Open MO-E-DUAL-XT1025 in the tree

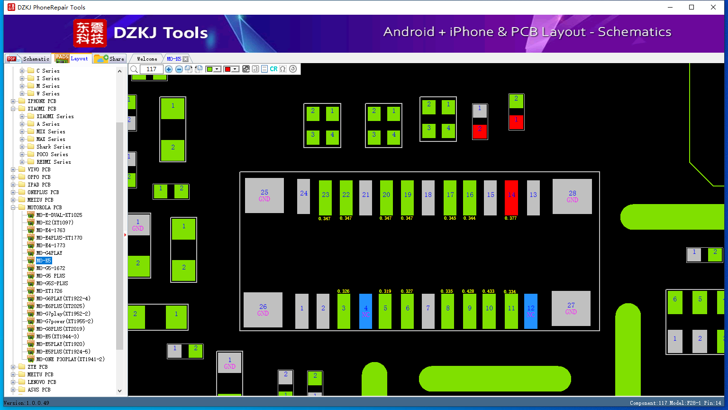[x=59, y=215]
